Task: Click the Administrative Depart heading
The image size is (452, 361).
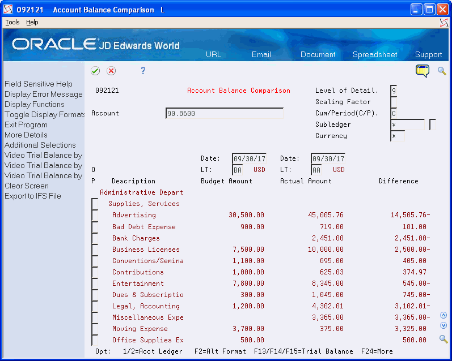Action: point(142,192)
